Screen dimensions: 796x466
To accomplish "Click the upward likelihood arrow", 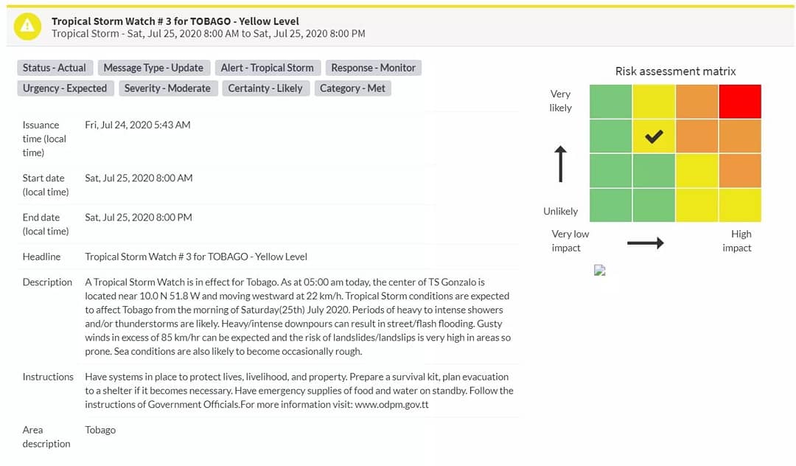I will pyautogui.click(x=560, y=164).
